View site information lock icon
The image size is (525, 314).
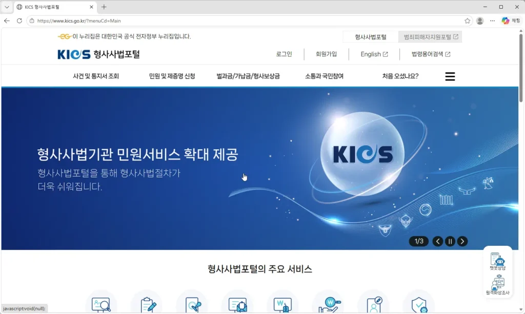(32, 20)
